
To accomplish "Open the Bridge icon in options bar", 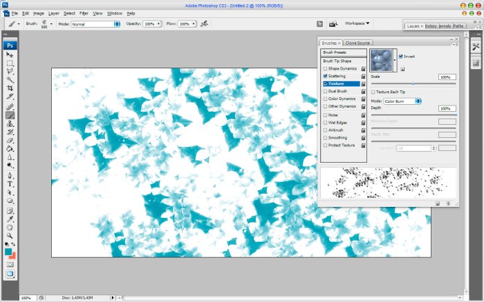I will (333, 23).
